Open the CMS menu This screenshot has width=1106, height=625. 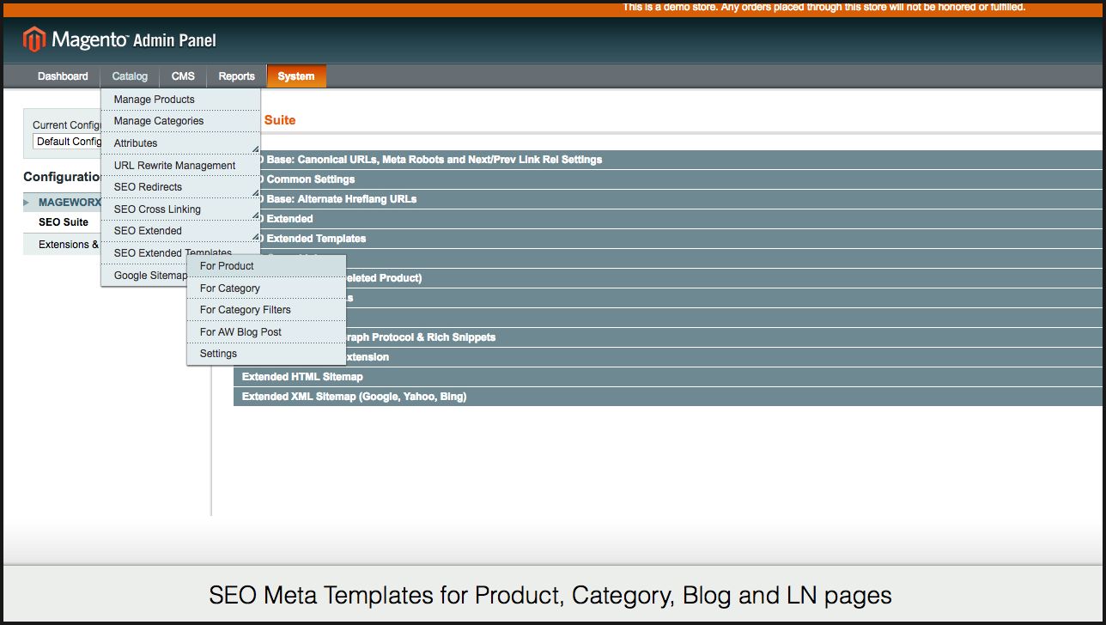point(183,76)
